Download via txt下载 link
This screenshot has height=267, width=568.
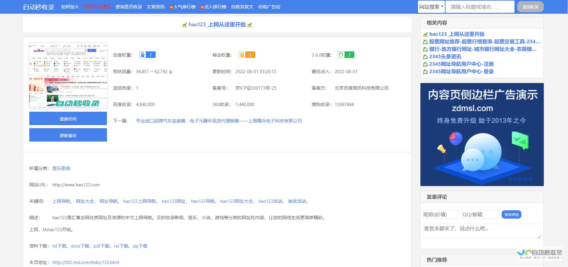tap(59, 246)
